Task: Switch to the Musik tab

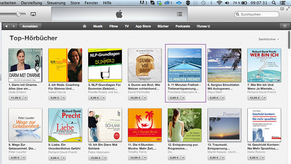Action: [98, 26]
